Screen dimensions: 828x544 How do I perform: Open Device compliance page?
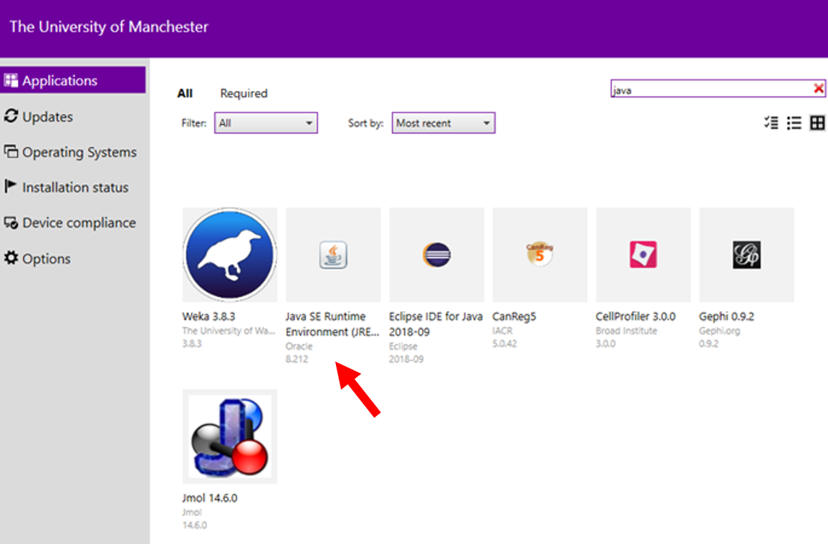tap(79, 223)
